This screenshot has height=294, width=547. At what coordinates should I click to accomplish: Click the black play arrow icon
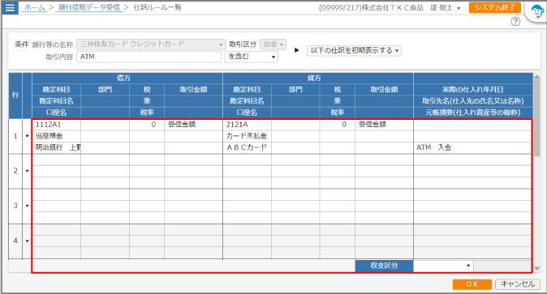pos(297,50)
